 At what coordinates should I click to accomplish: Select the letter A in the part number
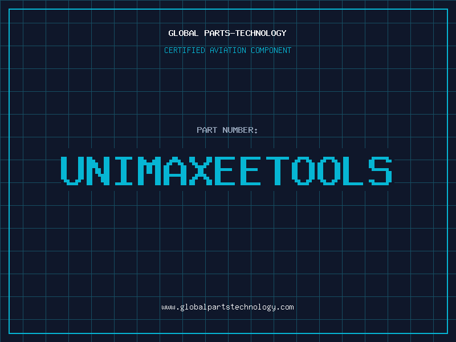175,170
